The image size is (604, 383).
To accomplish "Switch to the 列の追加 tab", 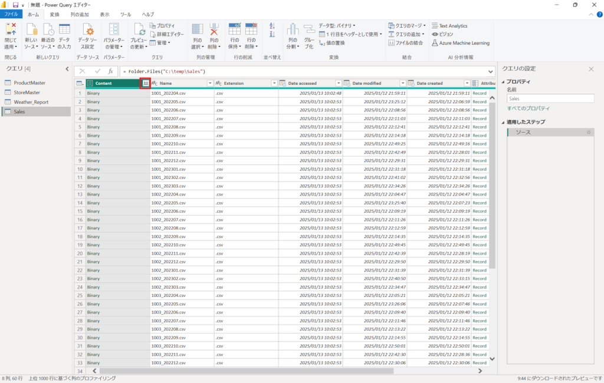I will click(80, 14).
